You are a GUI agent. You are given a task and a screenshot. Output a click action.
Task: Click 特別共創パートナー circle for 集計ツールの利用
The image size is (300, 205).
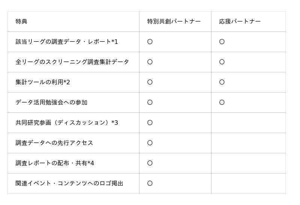point(150,82)
